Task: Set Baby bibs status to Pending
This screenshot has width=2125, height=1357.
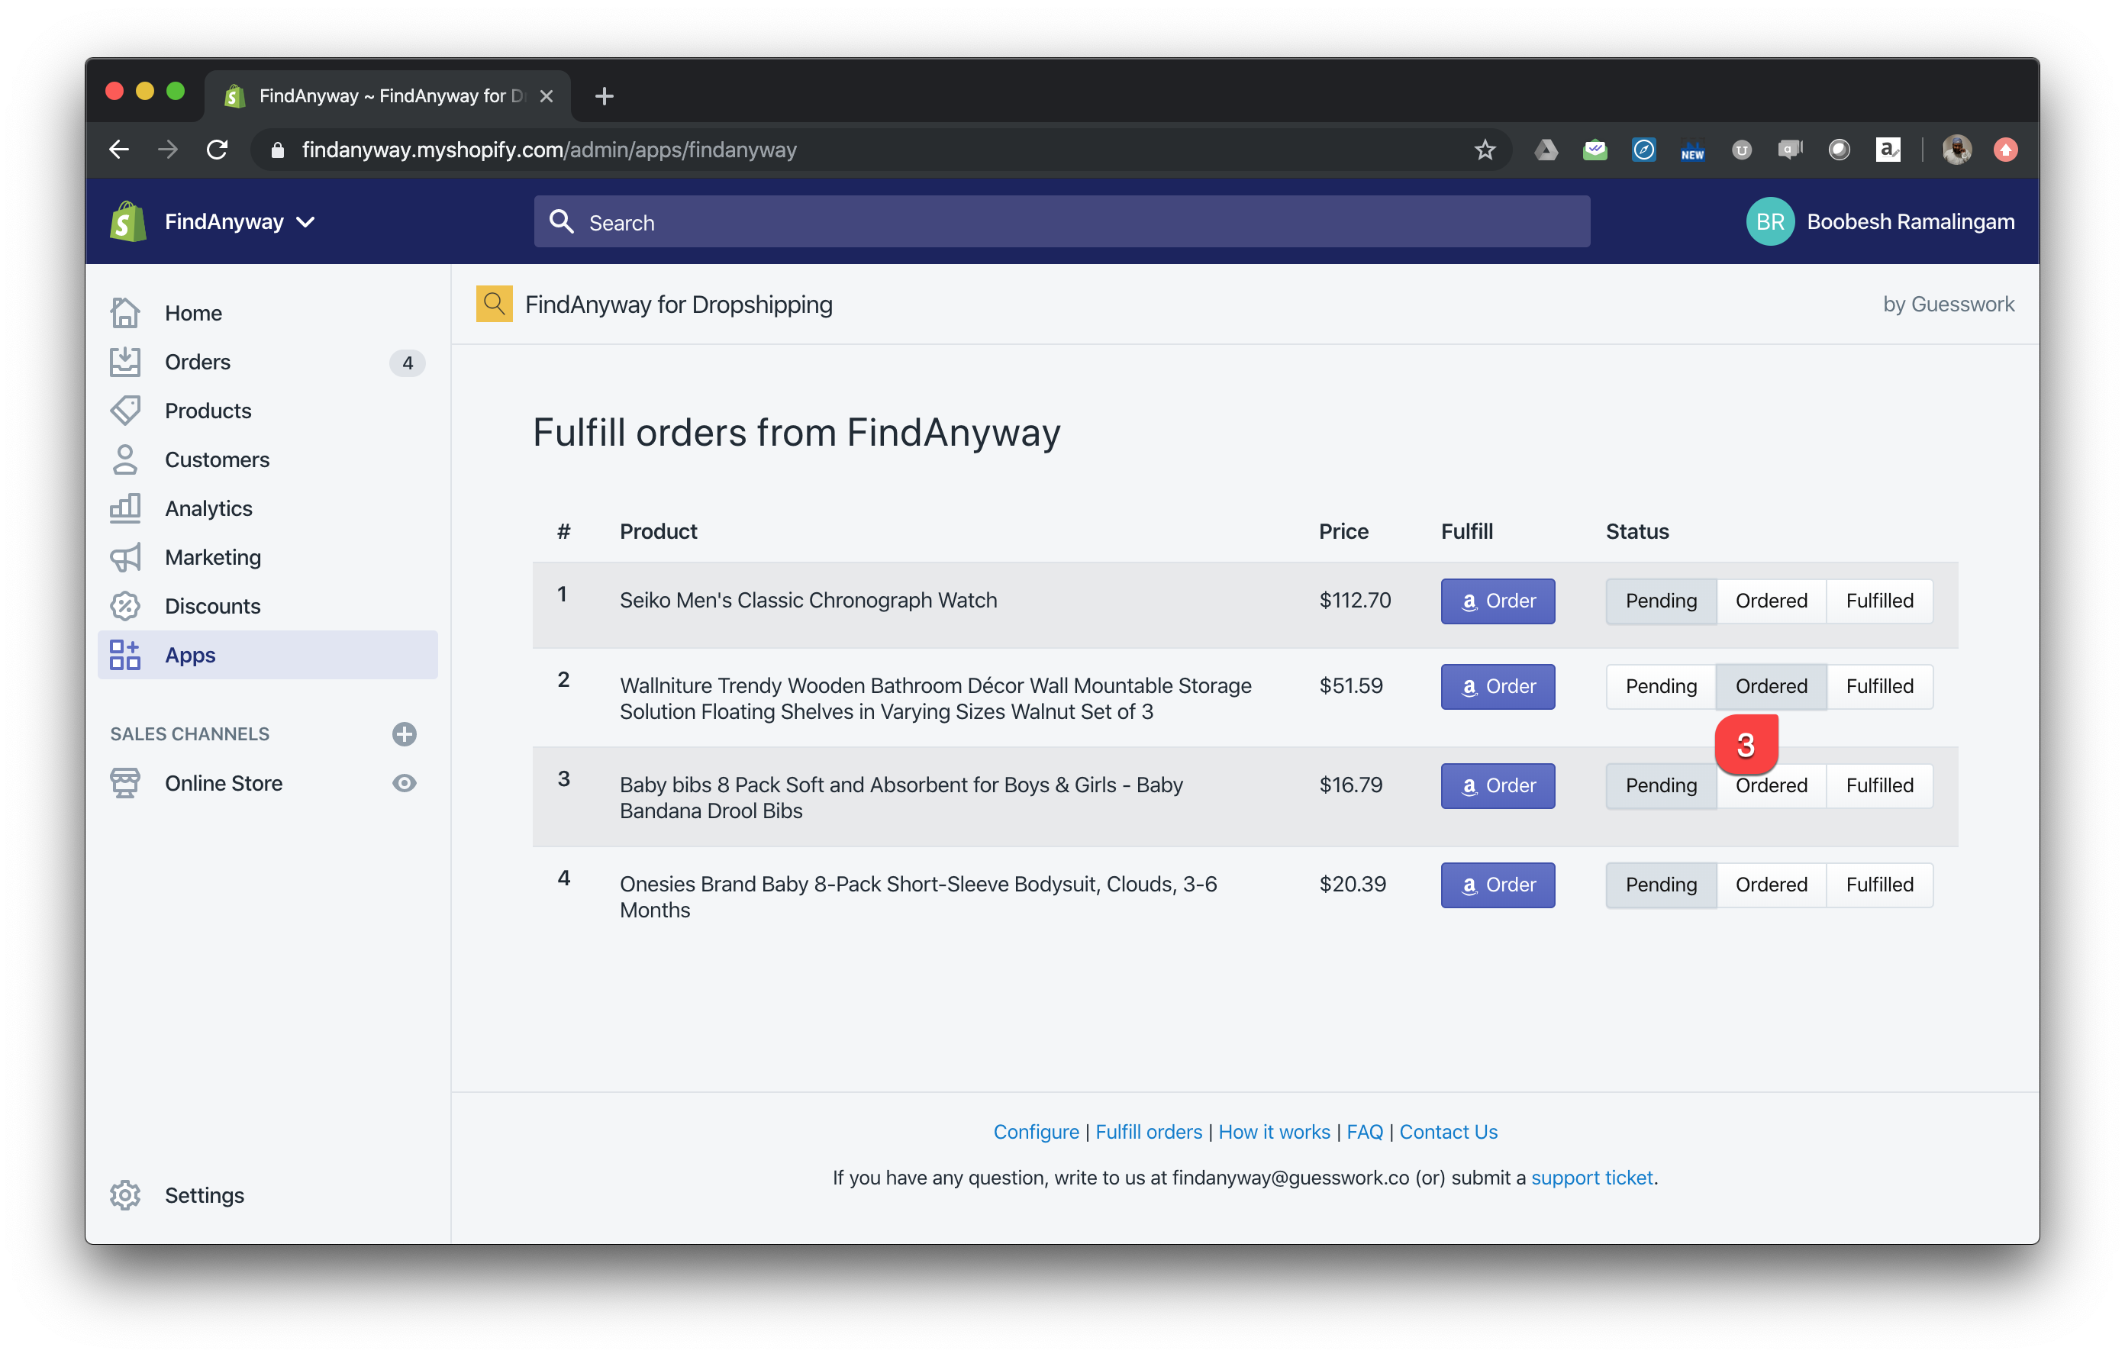Action: pos(1661,785)
